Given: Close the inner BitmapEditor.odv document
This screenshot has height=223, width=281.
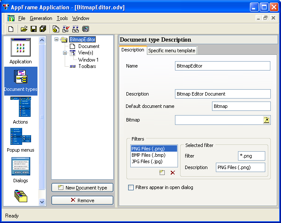Looking at the screenshot, I should pos(273,18).
